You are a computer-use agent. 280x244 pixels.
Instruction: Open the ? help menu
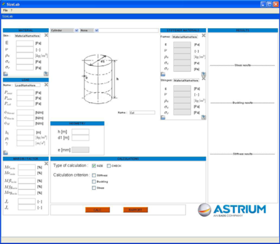click(x=12, y=11)
